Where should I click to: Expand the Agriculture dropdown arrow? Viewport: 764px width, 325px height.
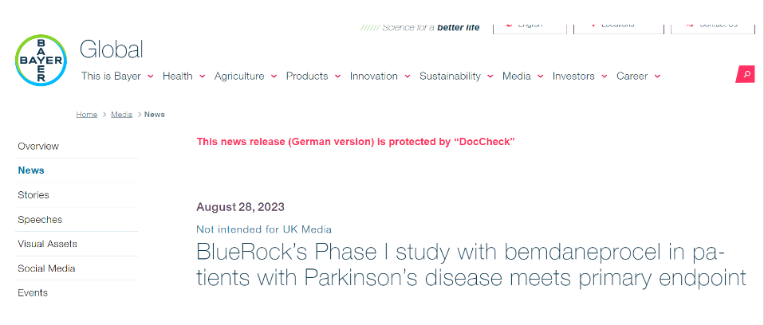point(274,76)
